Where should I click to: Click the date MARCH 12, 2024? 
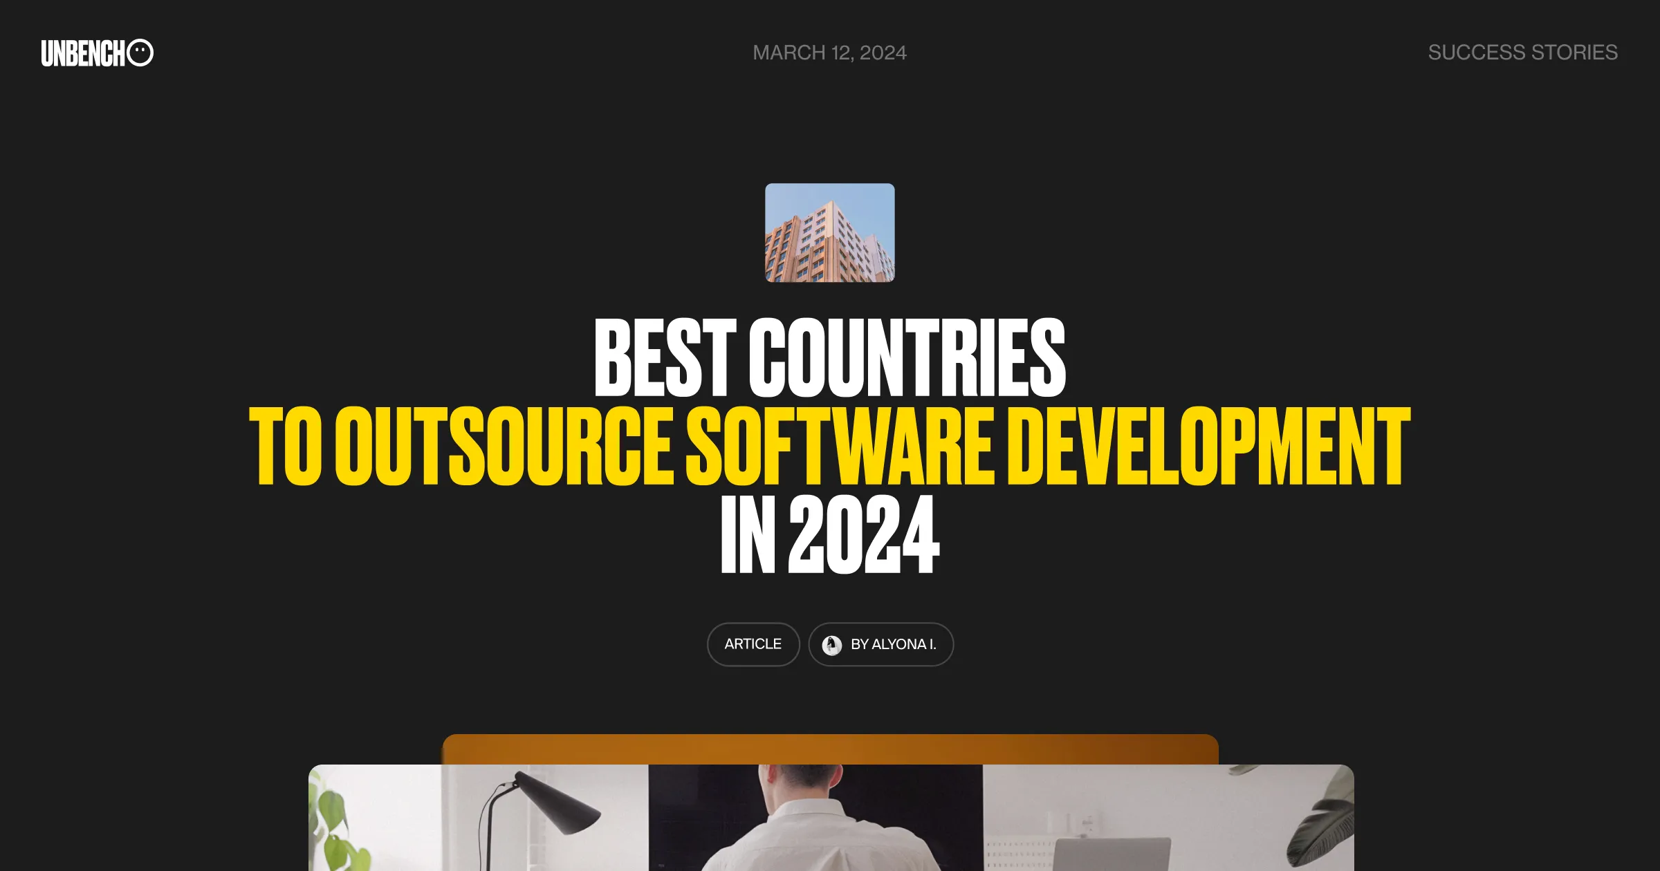(x=829, y=53)
